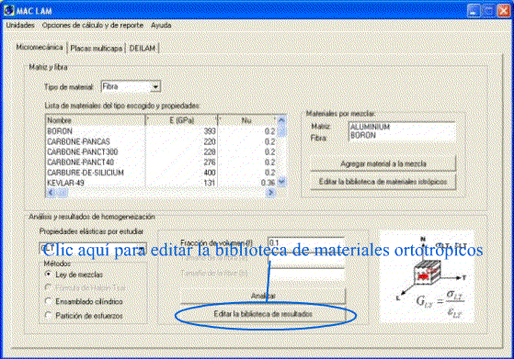
Task: Click the Nu column header
Action: 247,120
